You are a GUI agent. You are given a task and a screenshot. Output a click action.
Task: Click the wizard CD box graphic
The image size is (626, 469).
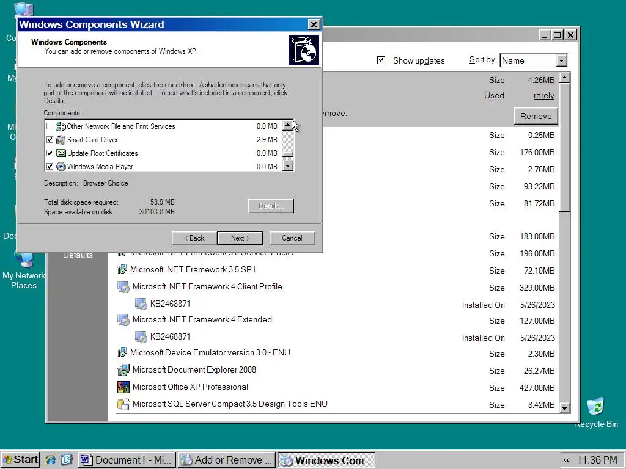point(303,50)
